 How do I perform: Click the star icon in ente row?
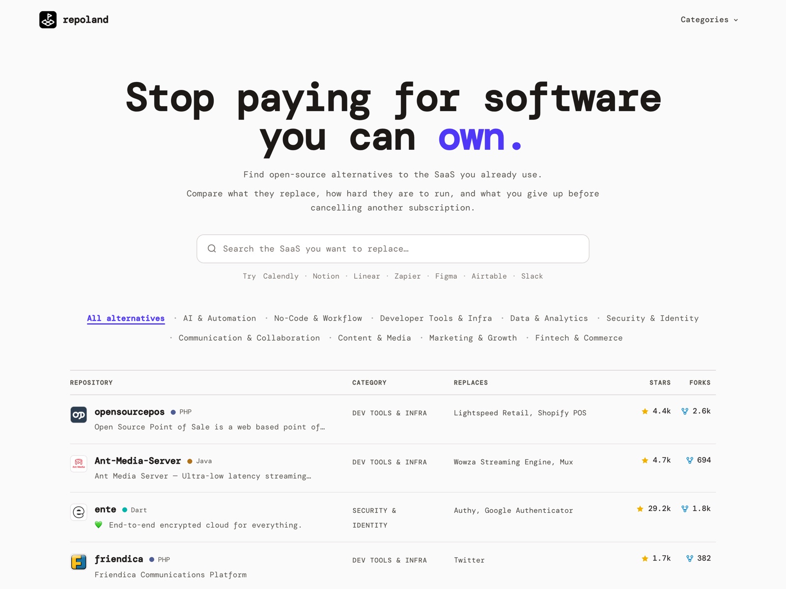pyautogui.click(x=640, y=509)
